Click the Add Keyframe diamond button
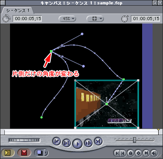The width and height of the screenshot is (163, 159). click(139, 153)
